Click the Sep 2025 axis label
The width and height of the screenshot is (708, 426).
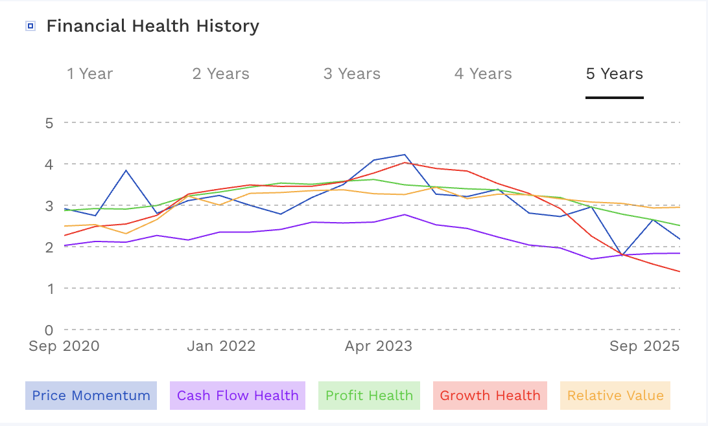[644, 346]
